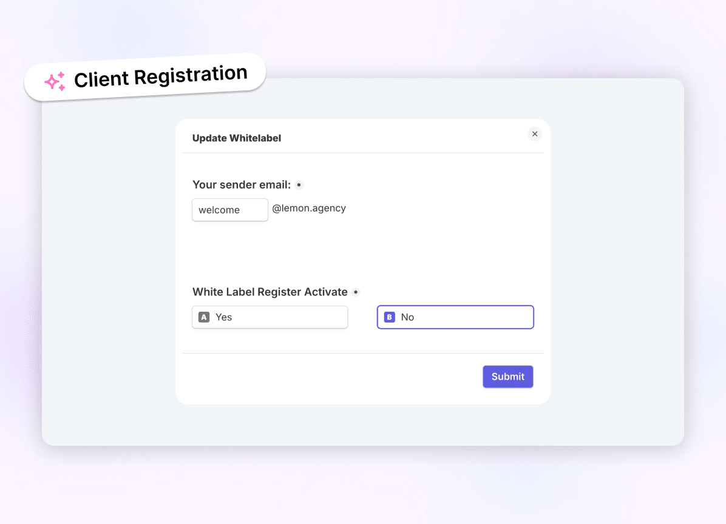Select the Yes option

coord(270,317)
